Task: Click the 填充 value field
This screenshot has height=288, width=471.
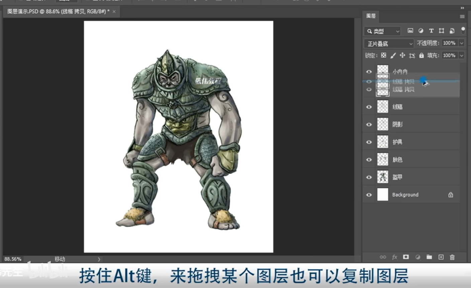Action: click(450, 56)
